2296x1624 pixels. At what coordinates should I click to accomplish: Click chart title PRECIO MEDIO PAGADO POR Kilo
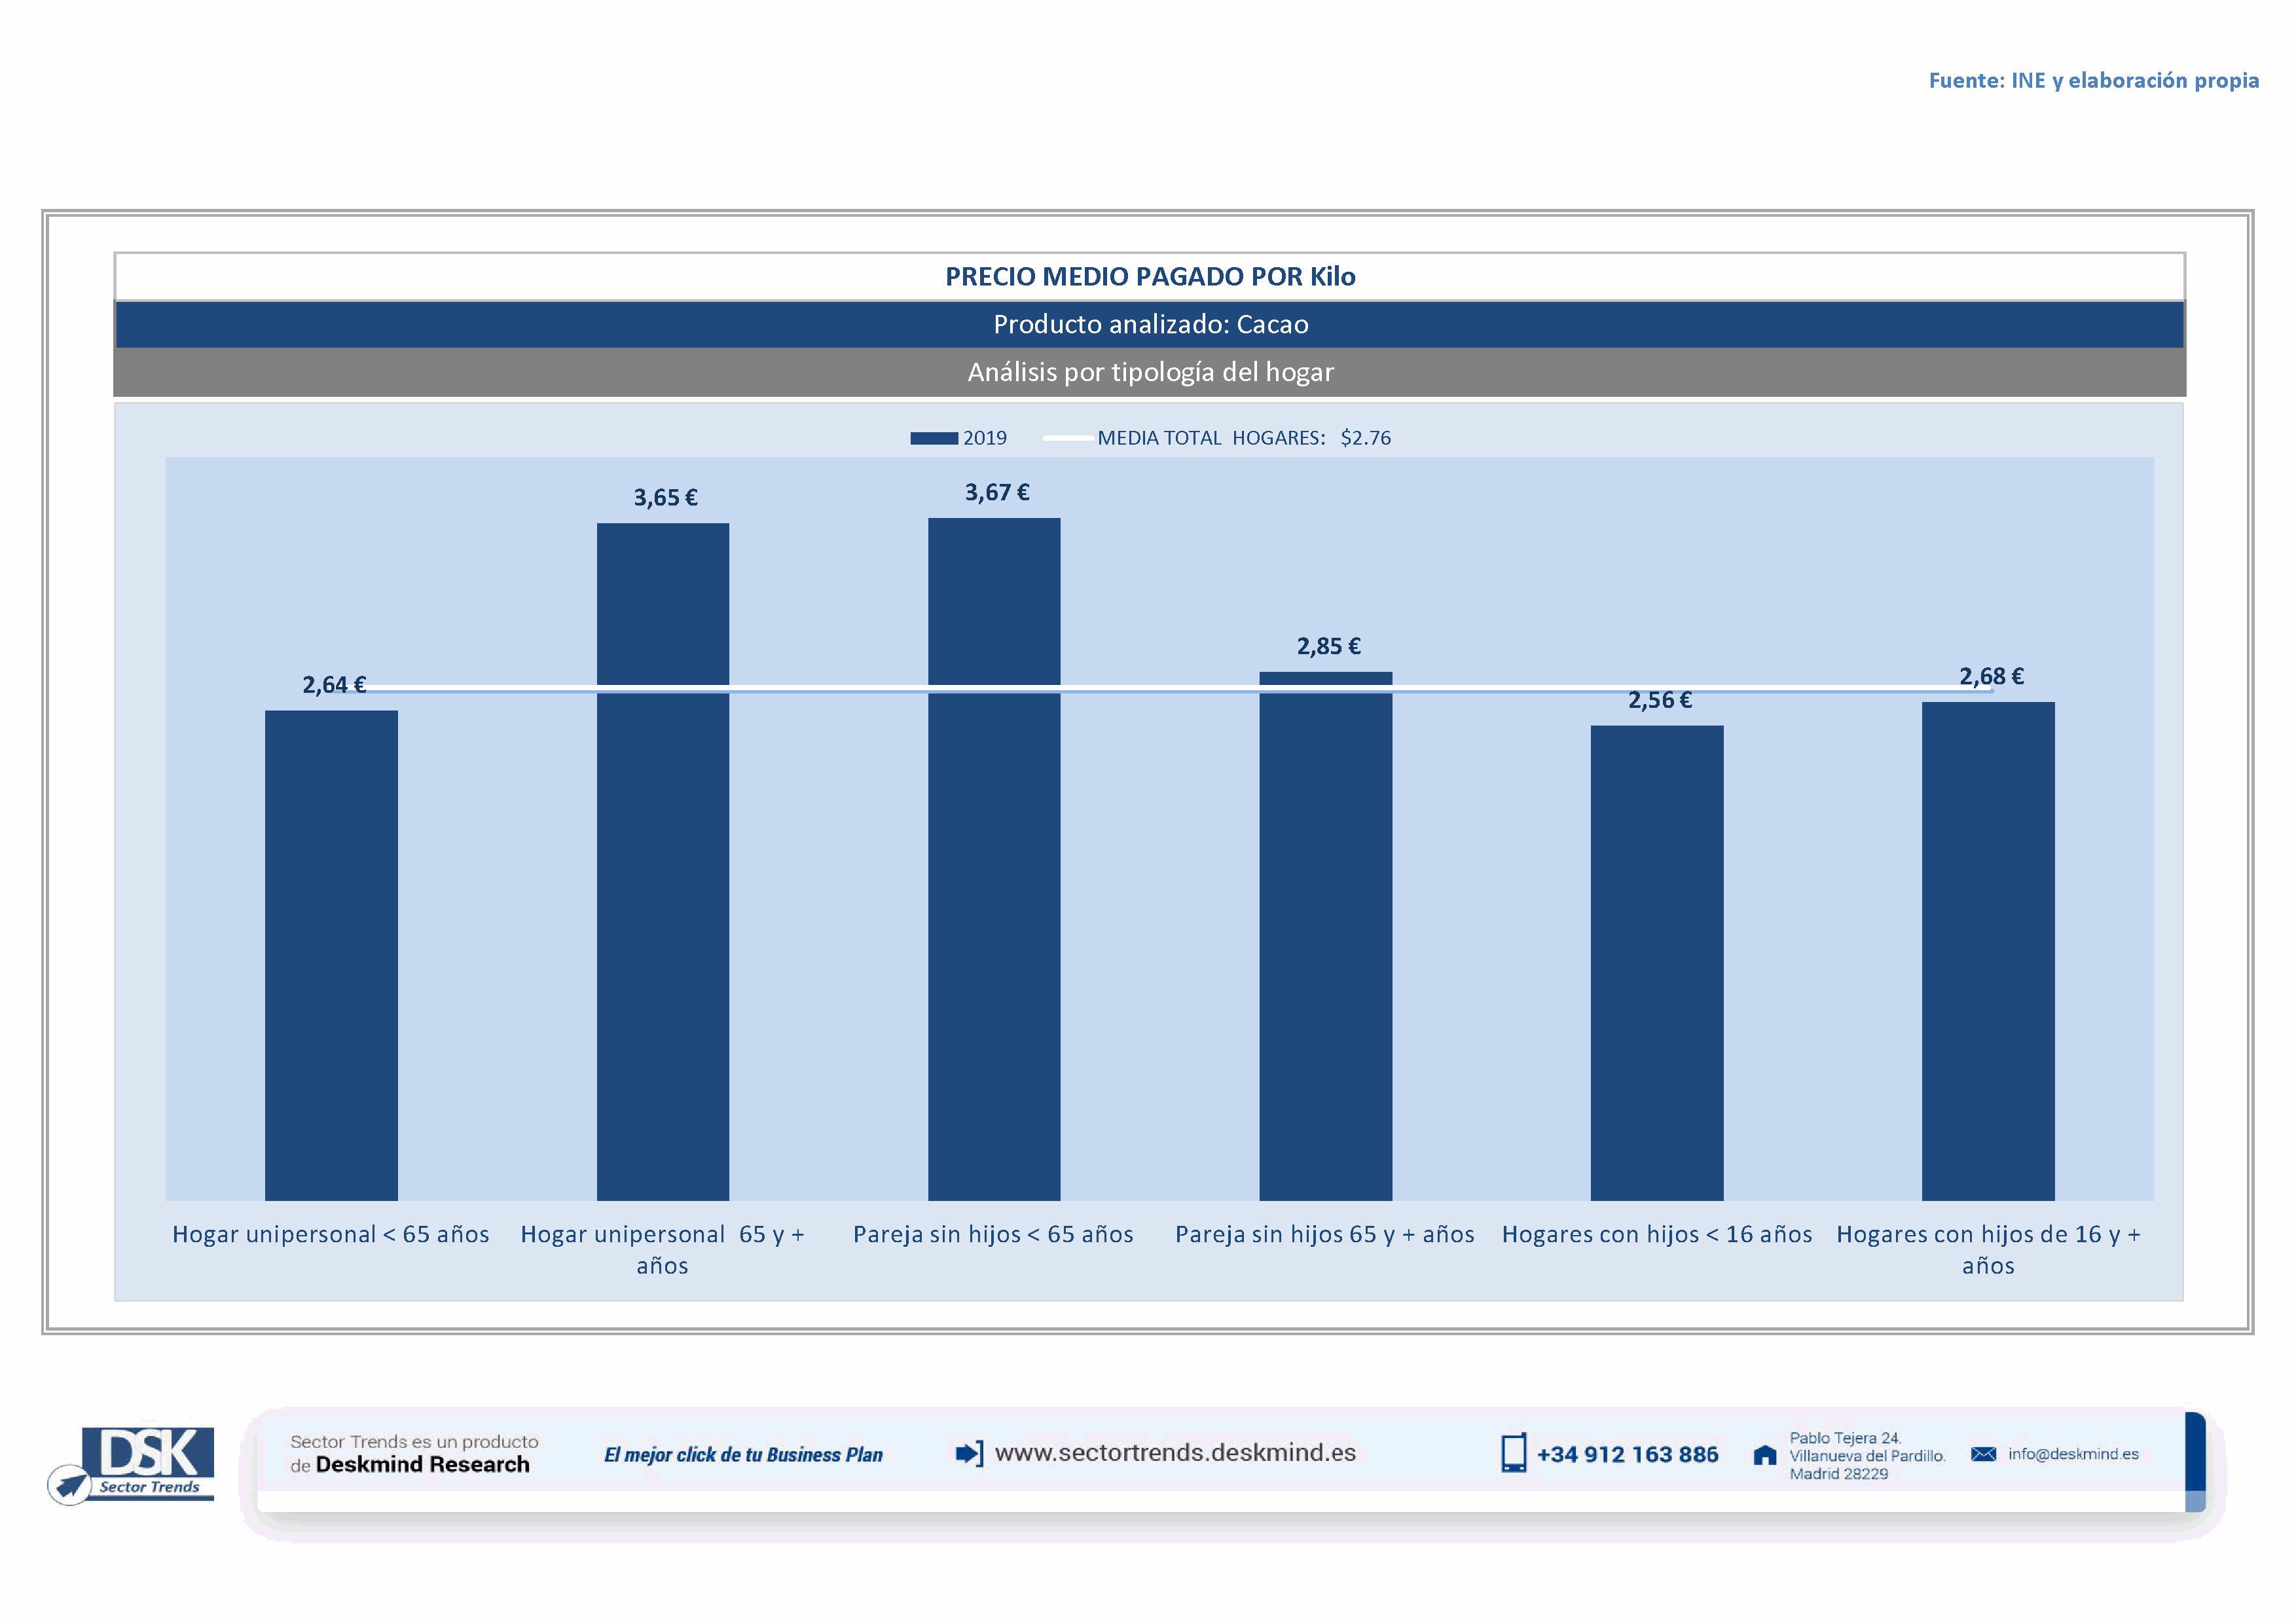[1150, 277]
